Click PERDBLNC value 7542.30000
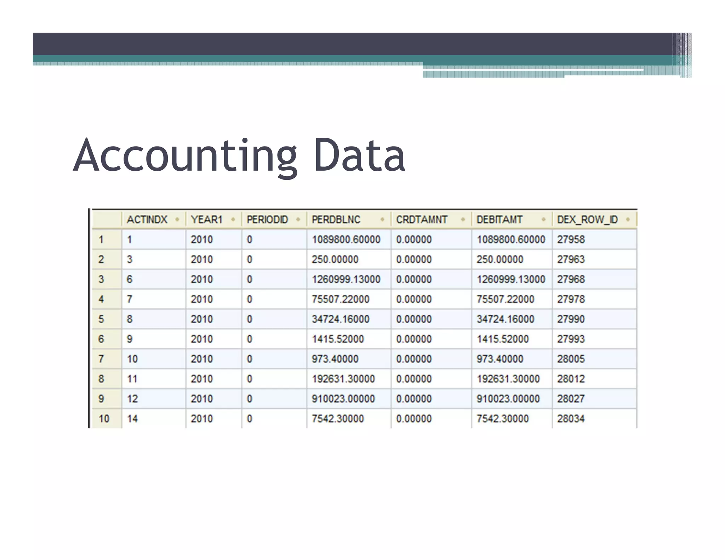 click(337, 418)
